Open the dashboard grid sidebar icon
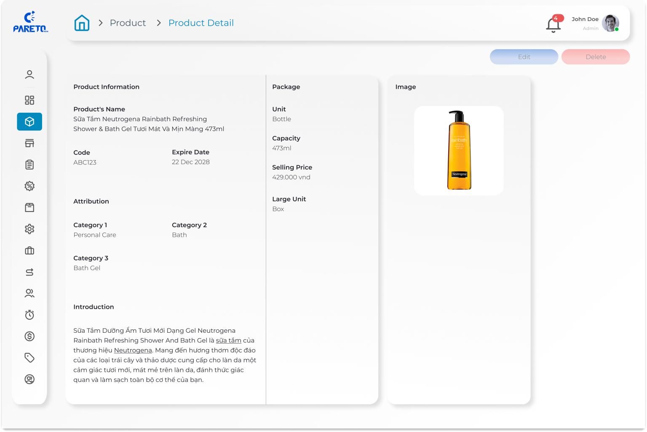The image size is (647, 432). pyautogui.click(x=29, y=100)
